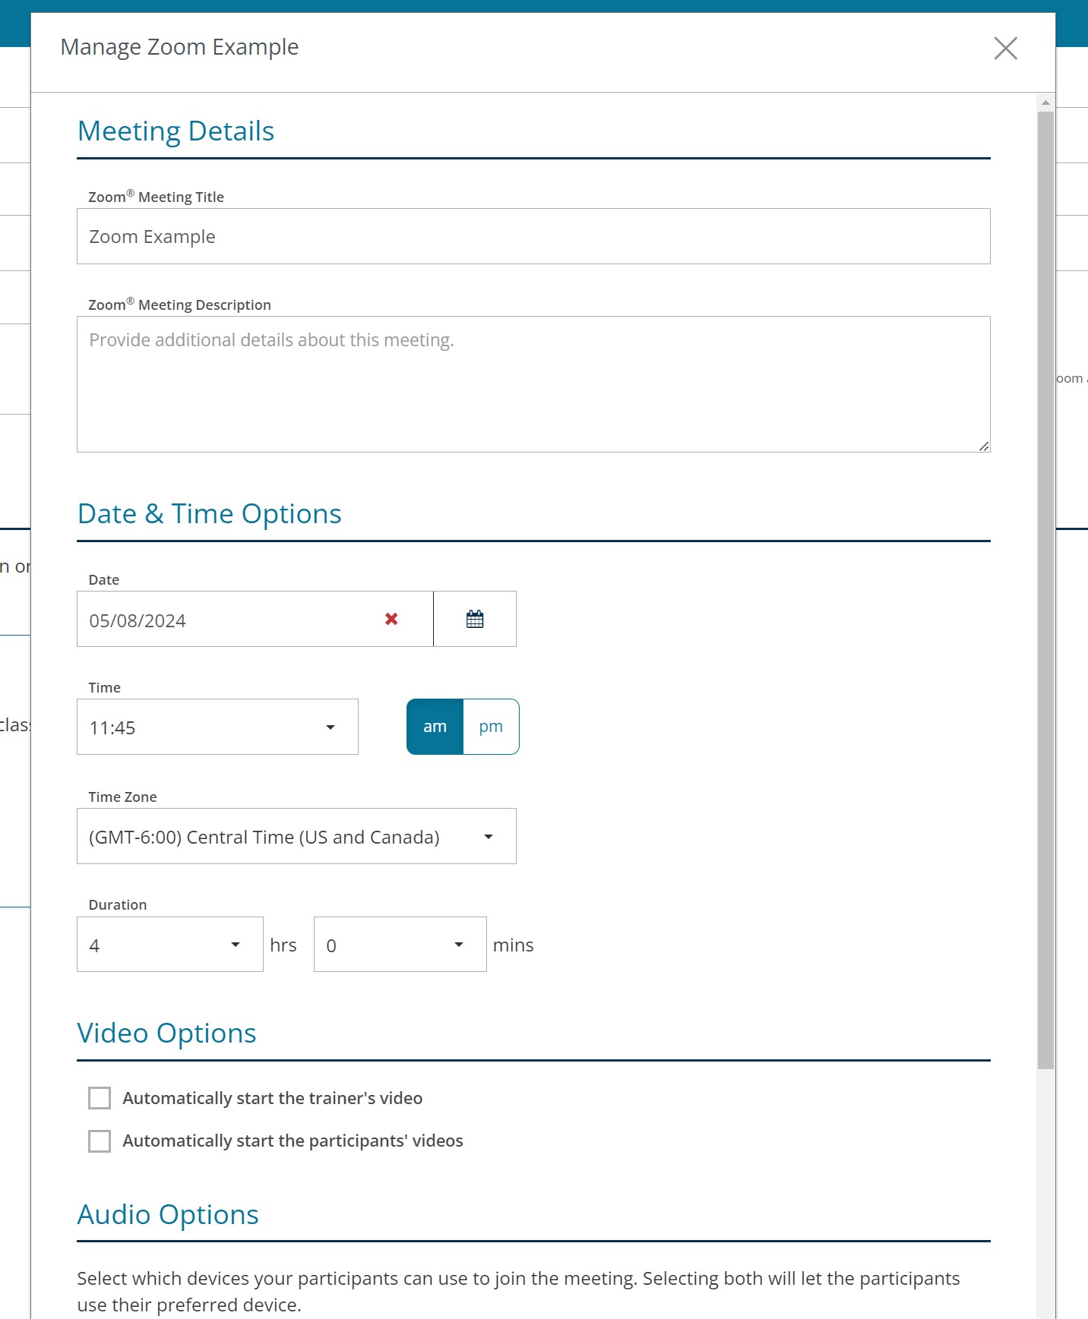Click the trainer's video label text

(x=272, y=1098)
